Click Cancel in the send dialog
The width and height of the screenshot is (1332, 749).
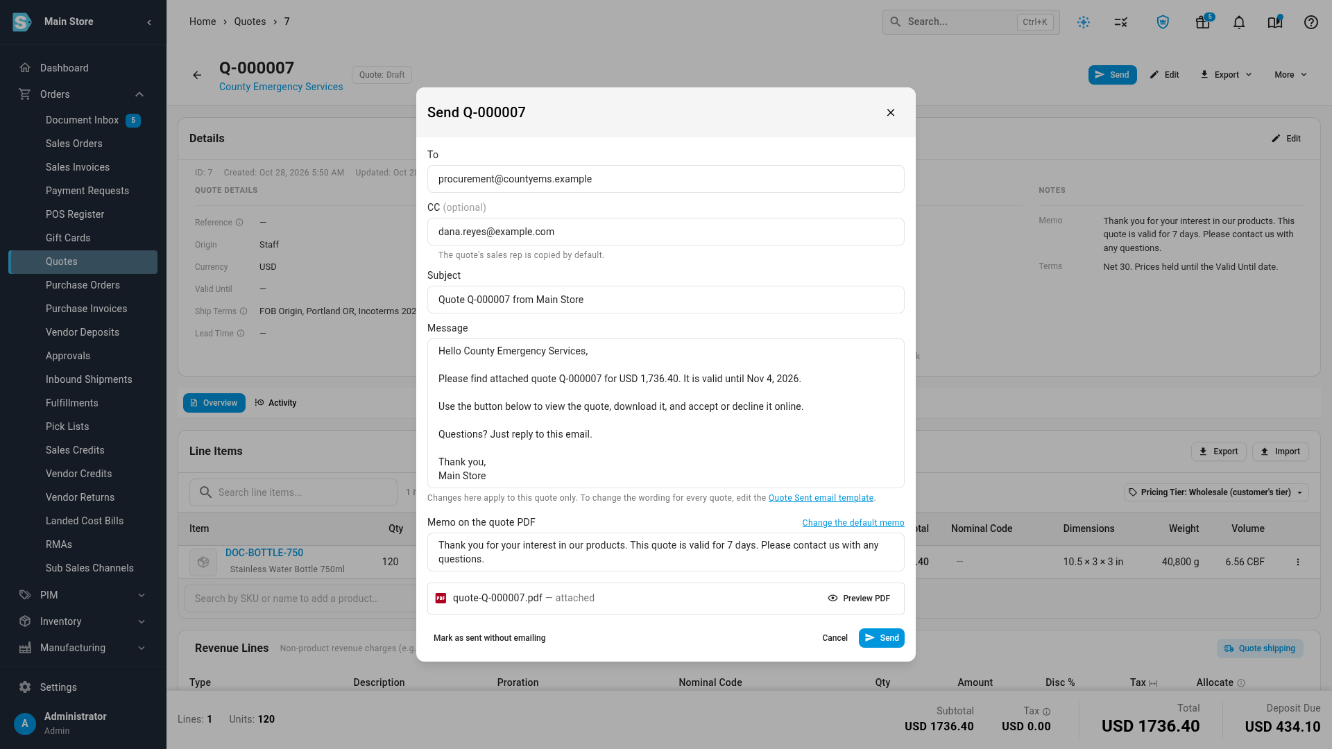(835, 638)
